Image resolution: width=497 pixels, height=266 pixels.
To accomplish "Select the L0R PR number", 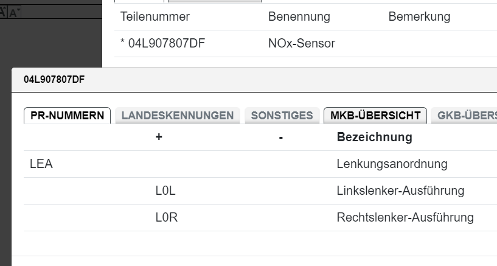I will click(166, 217).
